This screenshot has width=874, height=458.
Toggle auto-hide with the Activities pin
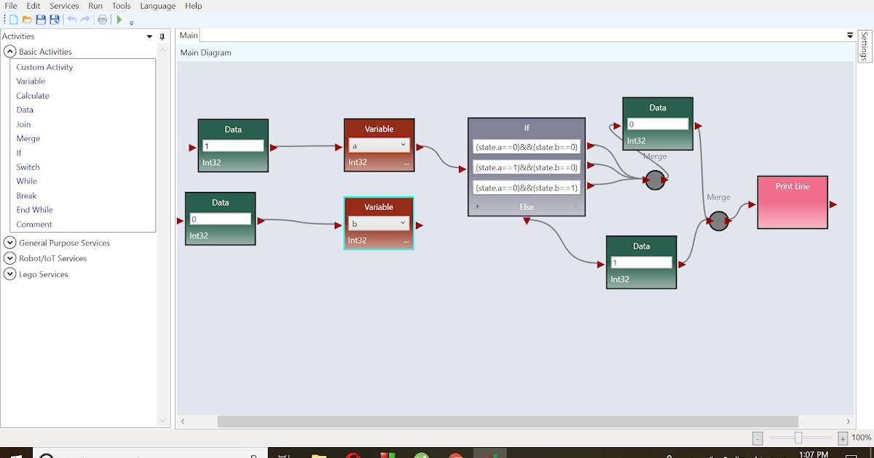(x=162, y=36)
